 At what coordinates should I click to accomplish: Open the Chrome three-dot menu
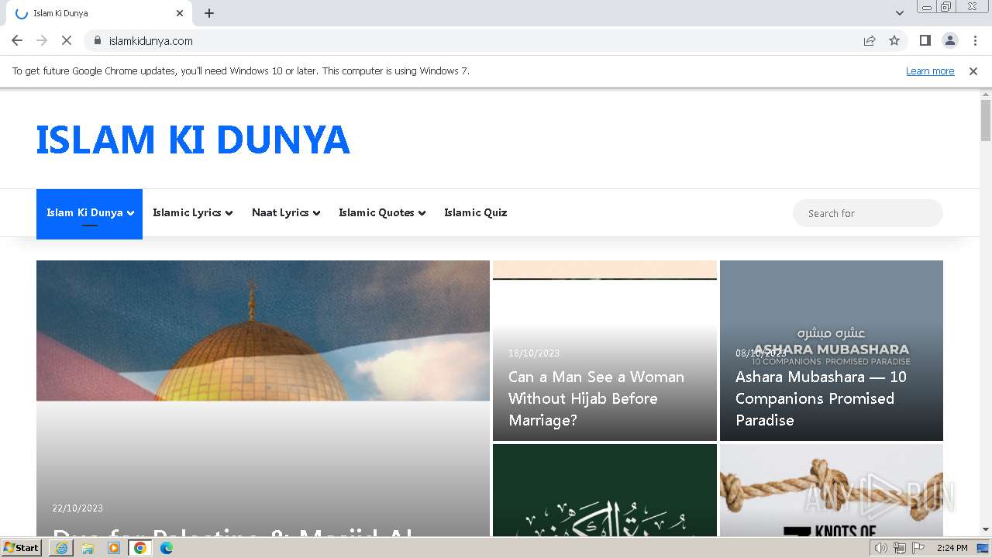tap(975, 40)
